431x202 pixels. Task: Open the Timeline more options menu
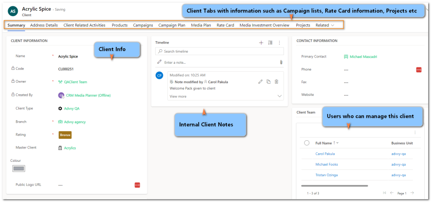pos(279,43)
